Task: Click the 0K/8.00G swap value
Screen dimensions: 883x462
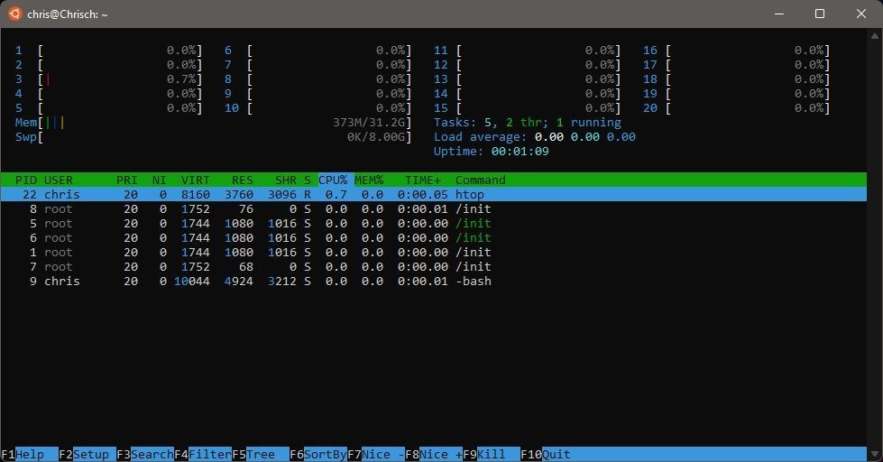Action: 377,137
